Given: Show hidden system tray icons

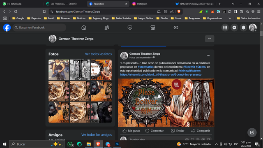Looking at the screenshot, I should [216, 144].
